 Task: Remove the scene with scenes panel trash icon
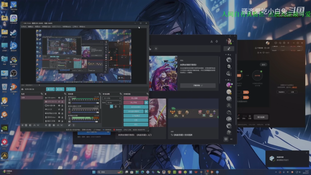click(26, 125)
